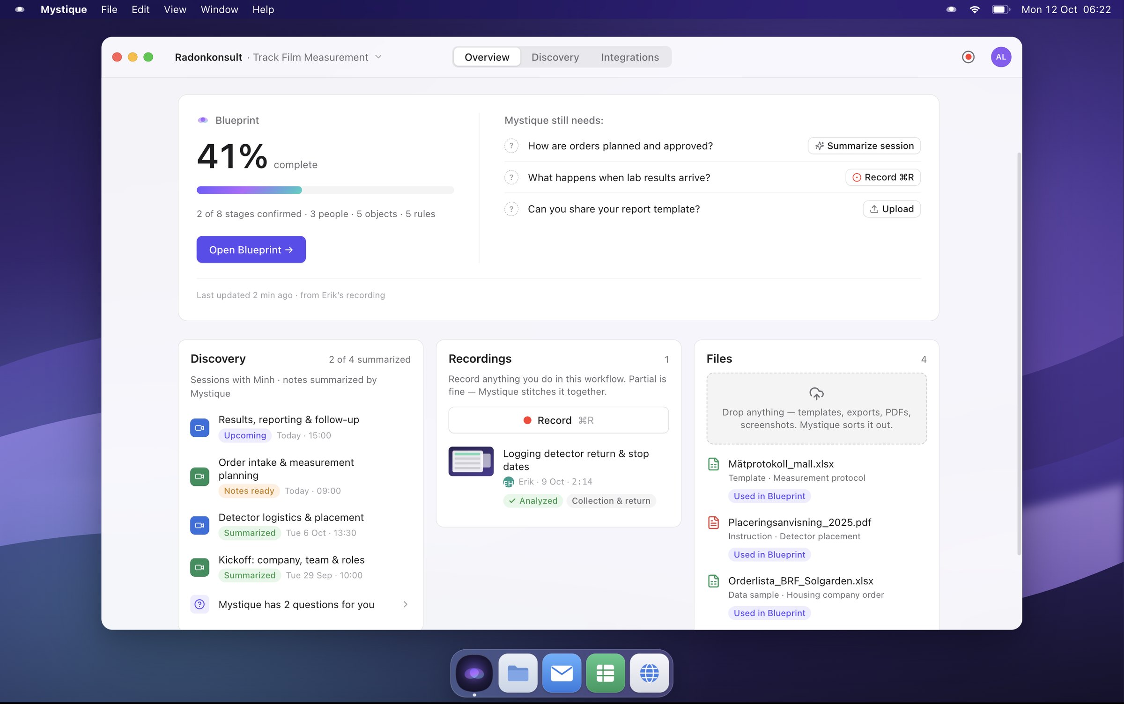Open the AL user avatar
1124x704 pixels.
coord(1001,57)
